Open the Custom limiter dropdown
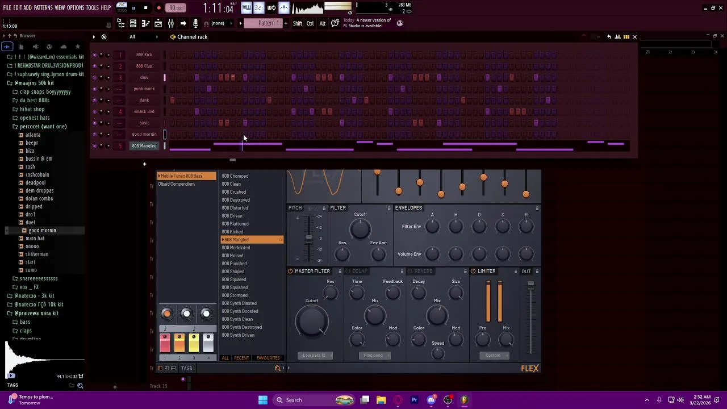The width and height of the screenshot is (727, 409). (492, 356)
